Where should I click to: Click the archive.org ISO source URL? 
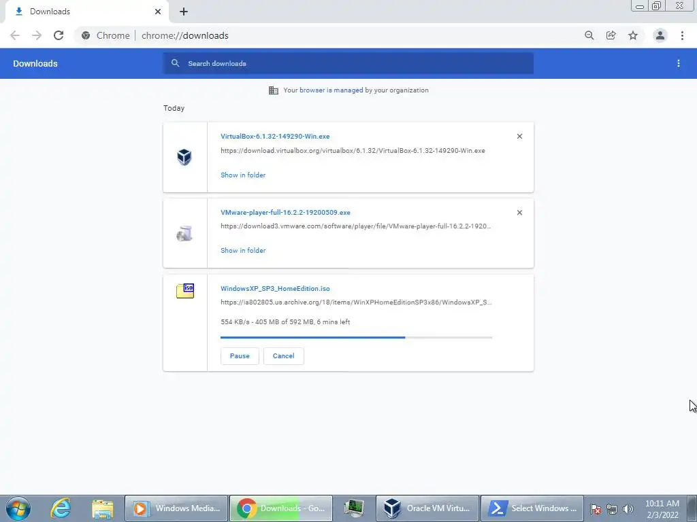356,302
